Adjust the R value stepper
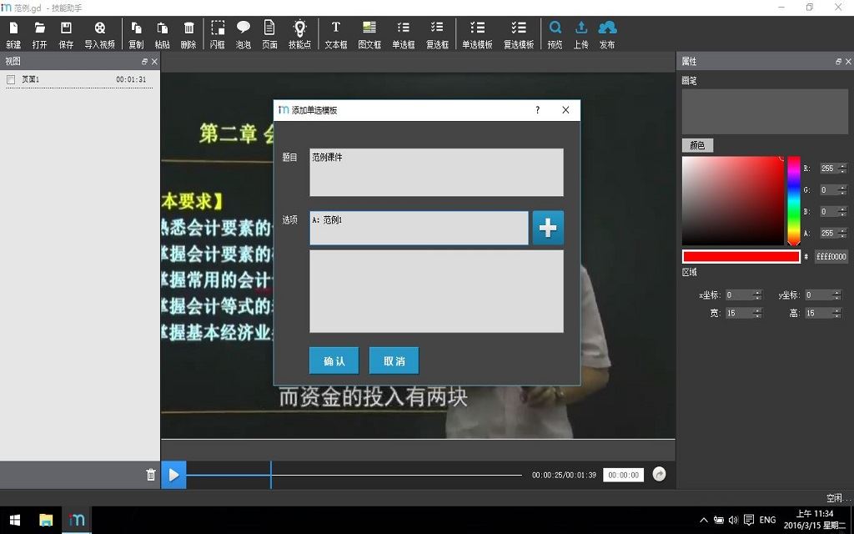 pos(842,169)
